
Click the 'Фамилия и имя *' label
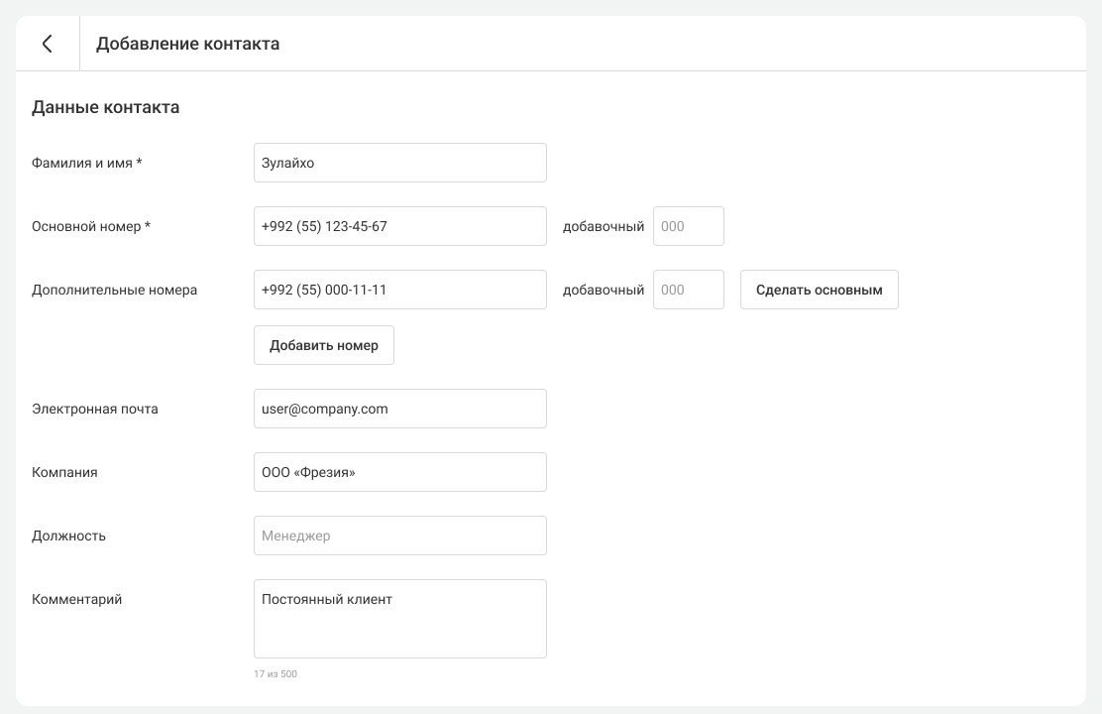pyautogui.click(x=87, y=163)
